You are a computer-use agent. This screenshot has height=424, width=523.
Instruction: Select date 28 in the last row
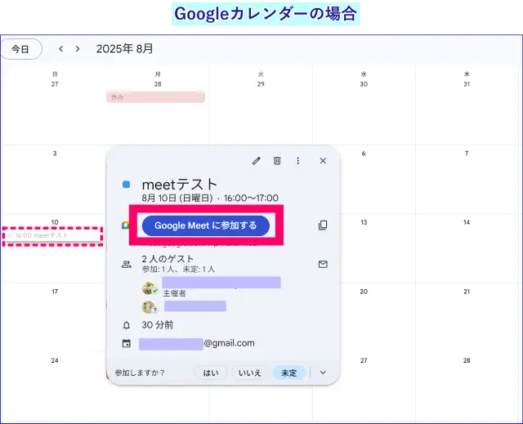pyautogui.click(x=467, y=360)
